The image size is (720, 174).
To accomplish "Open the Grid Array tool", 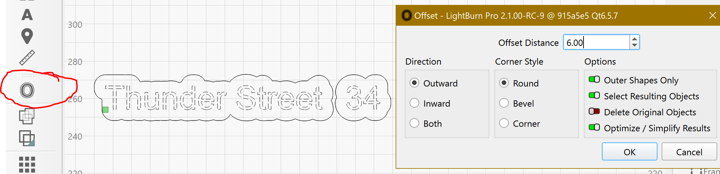I will click(x=27, y=164).
